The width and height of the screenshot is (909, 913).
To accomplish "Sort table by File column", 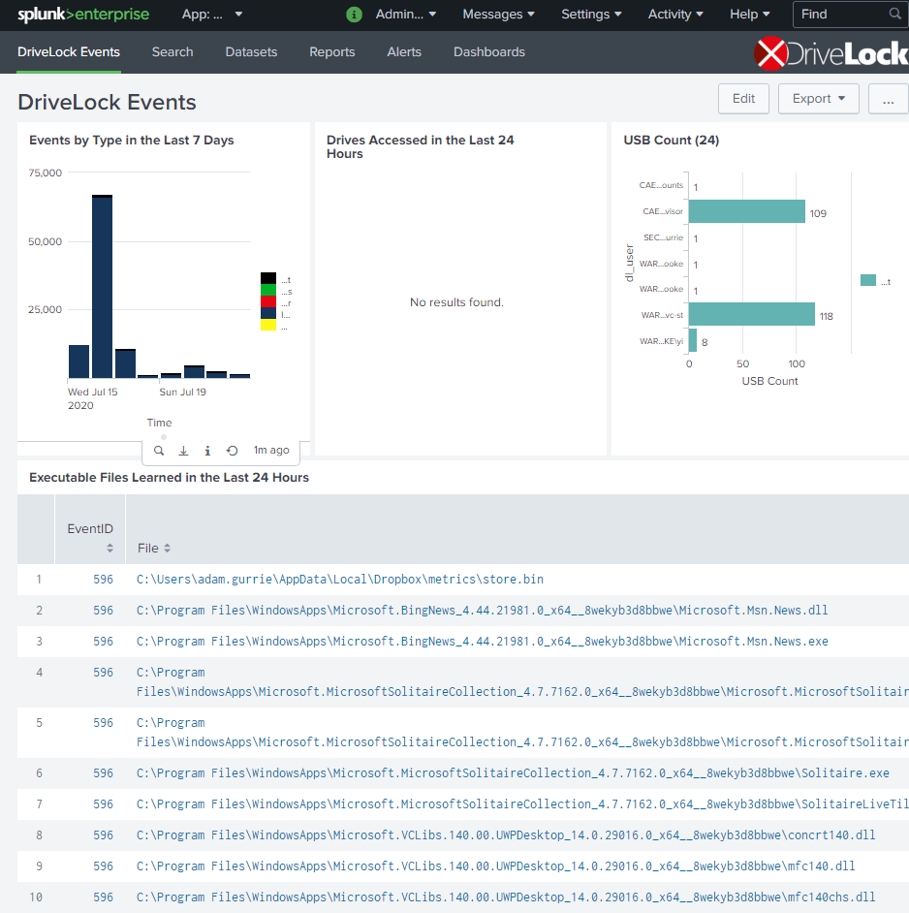I will pyautogui.click(x=154, y=548).
